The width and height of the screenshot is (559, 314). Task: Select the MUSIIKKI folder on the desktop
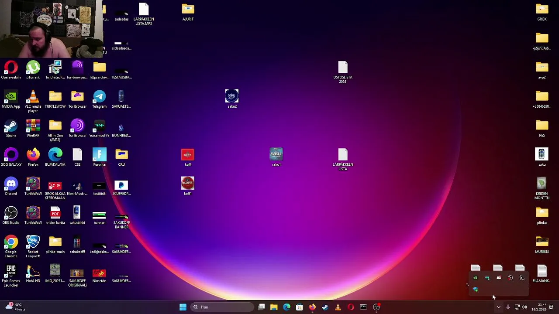click(x=542, y=245)
